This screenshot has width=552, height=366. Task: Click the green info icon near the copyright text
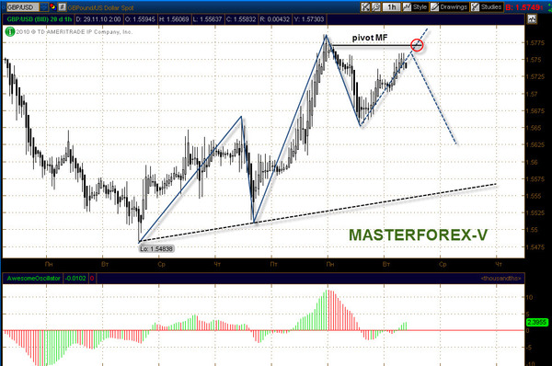click(10, 32)
